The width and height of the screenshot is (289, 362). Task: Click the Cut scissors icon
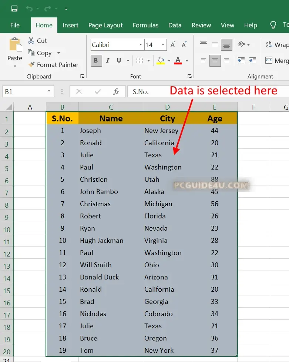pyautogui.click(x=31, y=41)
